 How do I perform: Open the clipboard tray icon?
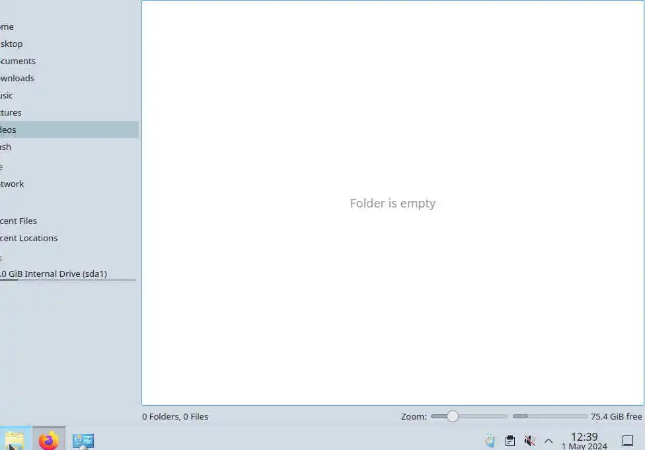point(510,441)
